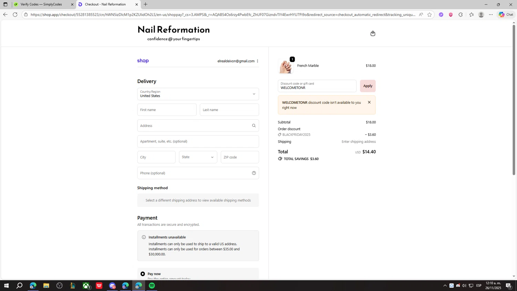
Task: Open account options menu beside the email
Action: click(257, 61)
